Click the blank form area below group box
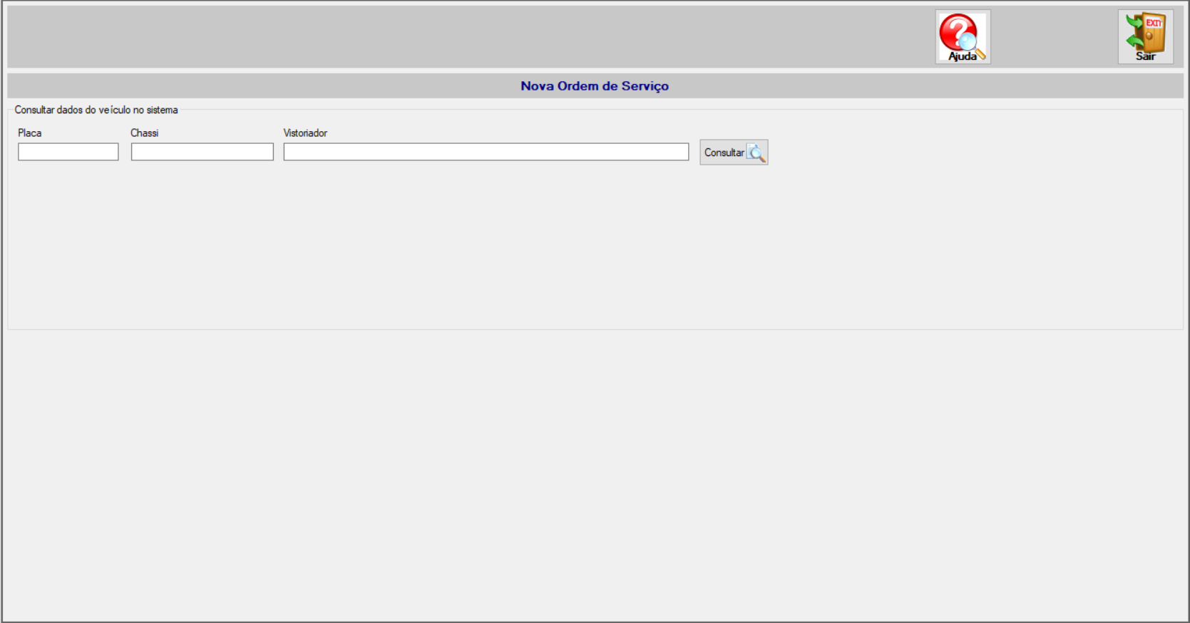 (595, 474)
